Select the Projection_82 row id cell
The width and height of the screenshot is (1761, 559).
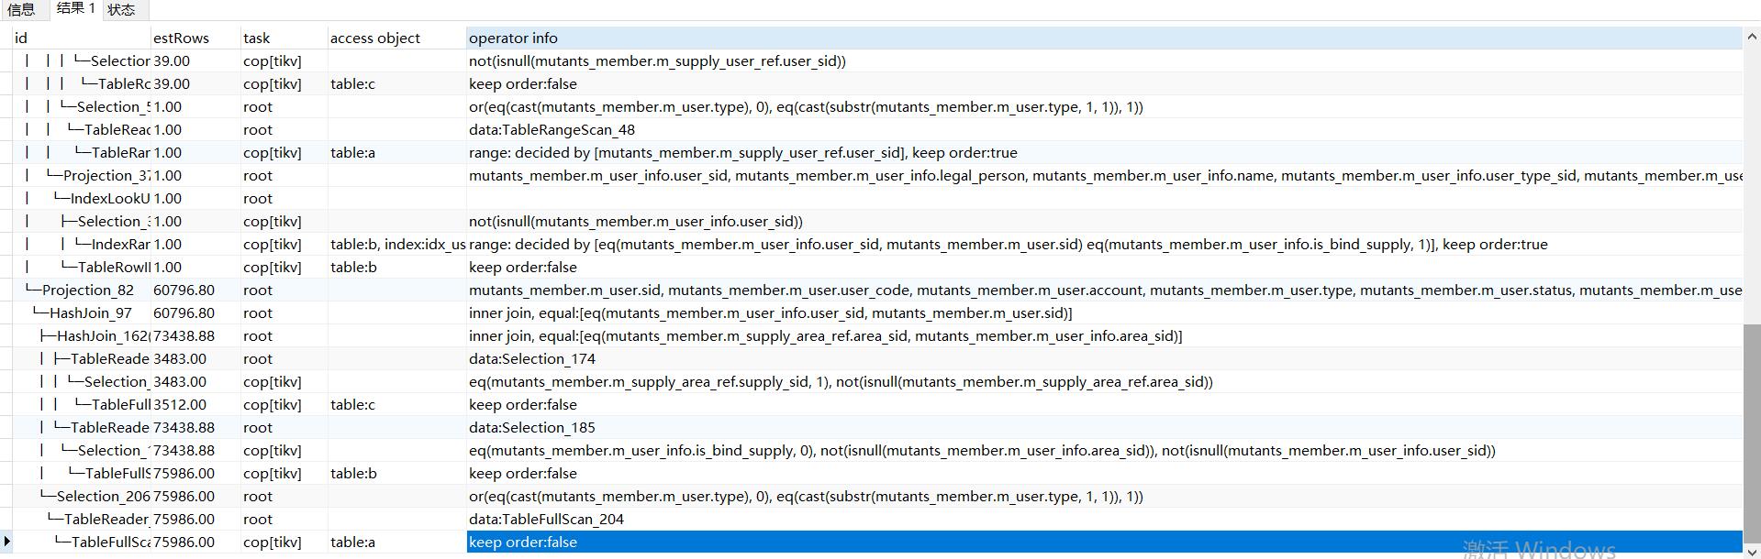point(88,290)
